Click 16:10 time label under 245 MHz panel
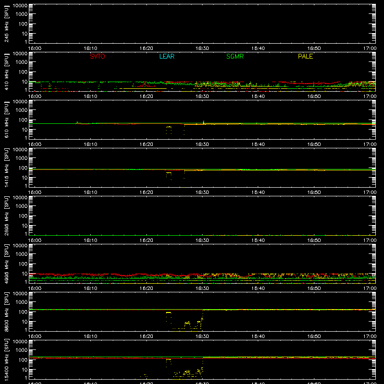The height and width of the screenshot is (384, 384). 90,48
